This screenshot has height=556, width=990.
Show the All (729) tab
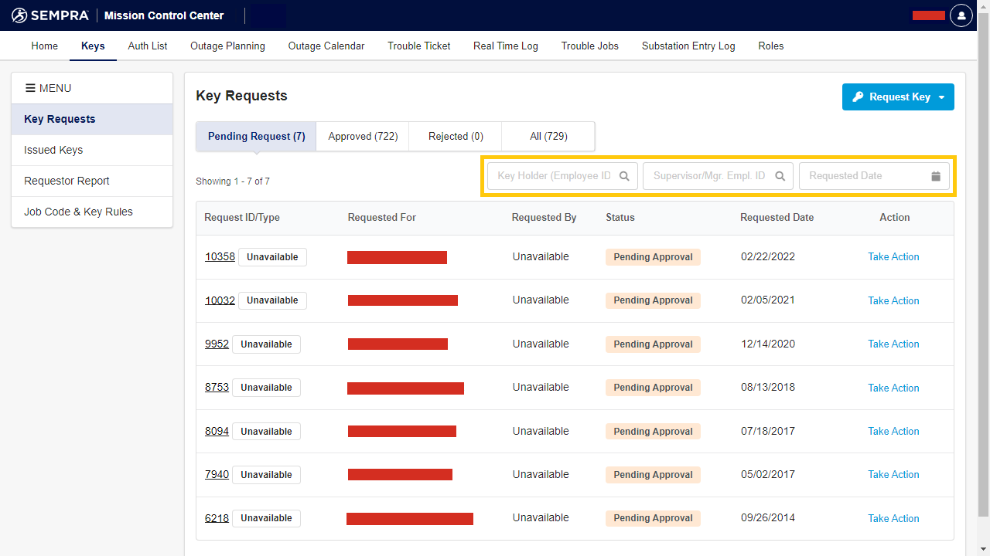pos(548,136)
